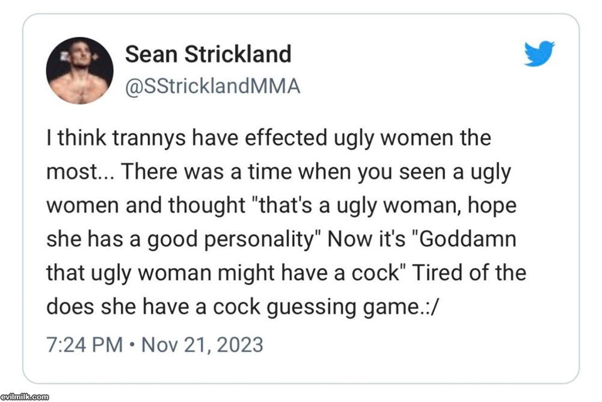602x402 pixels.
Task: Click the 7:24 PM timestamp
Action: point(84,344)
